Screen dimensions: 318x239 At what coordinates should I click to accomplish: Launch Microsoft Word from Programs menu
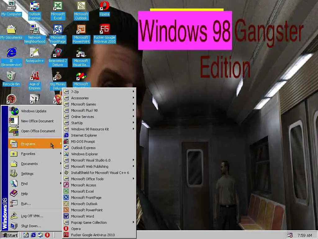point(99,216)
